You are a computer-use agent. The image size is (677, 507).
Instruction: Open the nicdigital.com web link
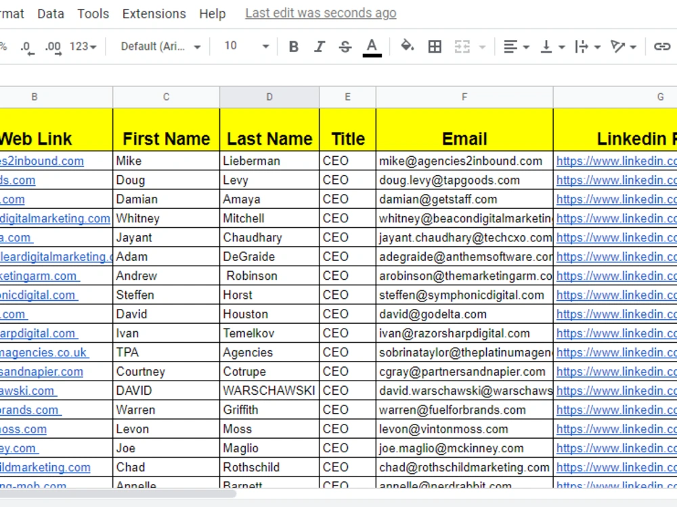click(x=39, y=295)
